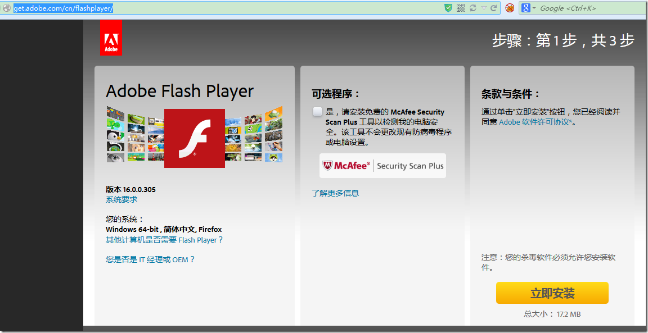The image size is (648, 333).
Task: Click the Windows 64-bit system info text
Action: coord(164,229)
